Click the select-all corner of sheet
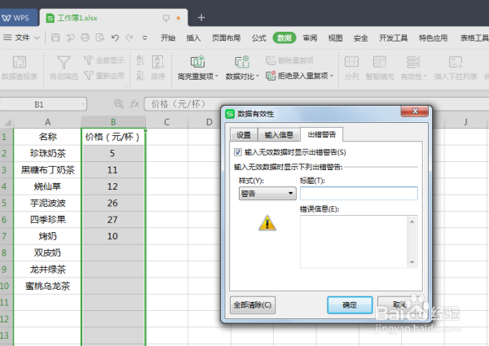 pyautogui.click(x=7, y=122)
